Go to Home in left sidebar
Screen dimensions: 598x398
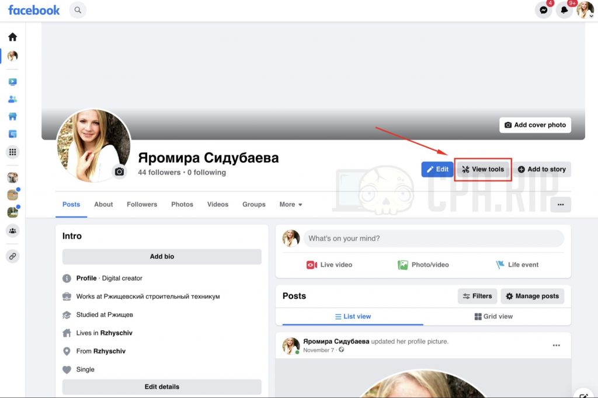pyautogui.click(x=13, y=37)
